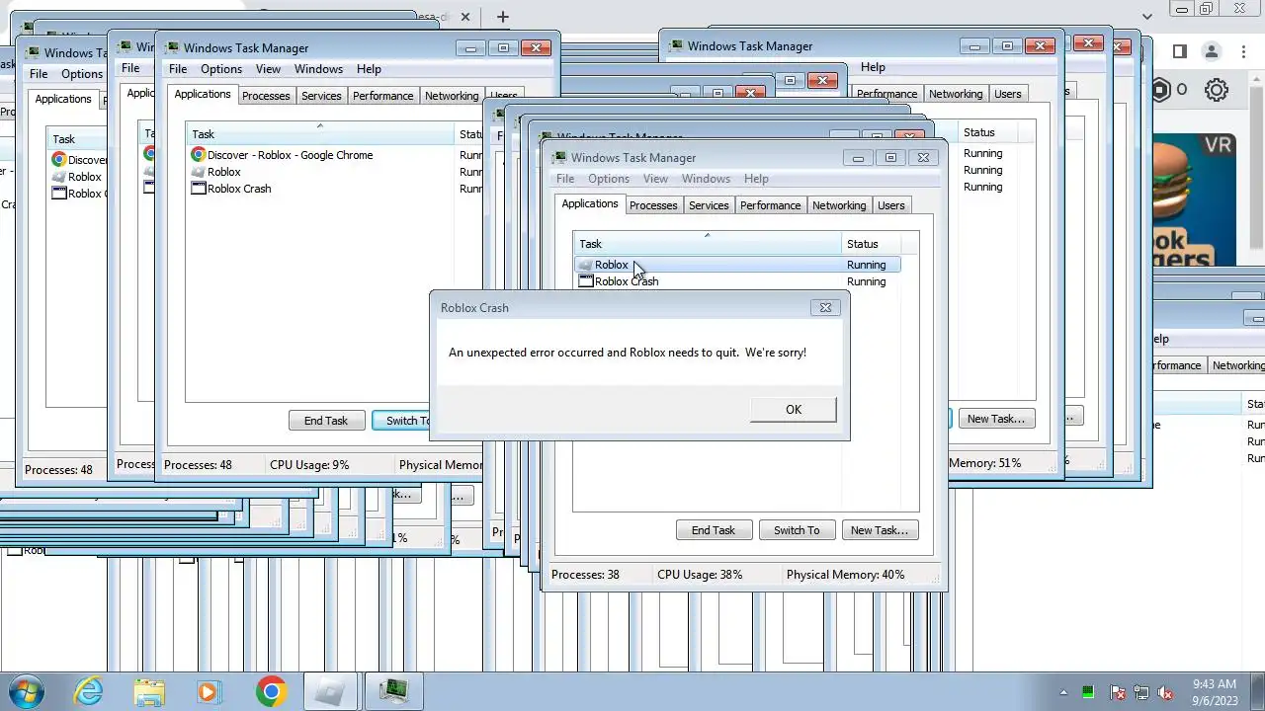Open Performance tab in frontmost Task Manager
The width and height of the screenshot is (1265, 711).
point(770,205)
